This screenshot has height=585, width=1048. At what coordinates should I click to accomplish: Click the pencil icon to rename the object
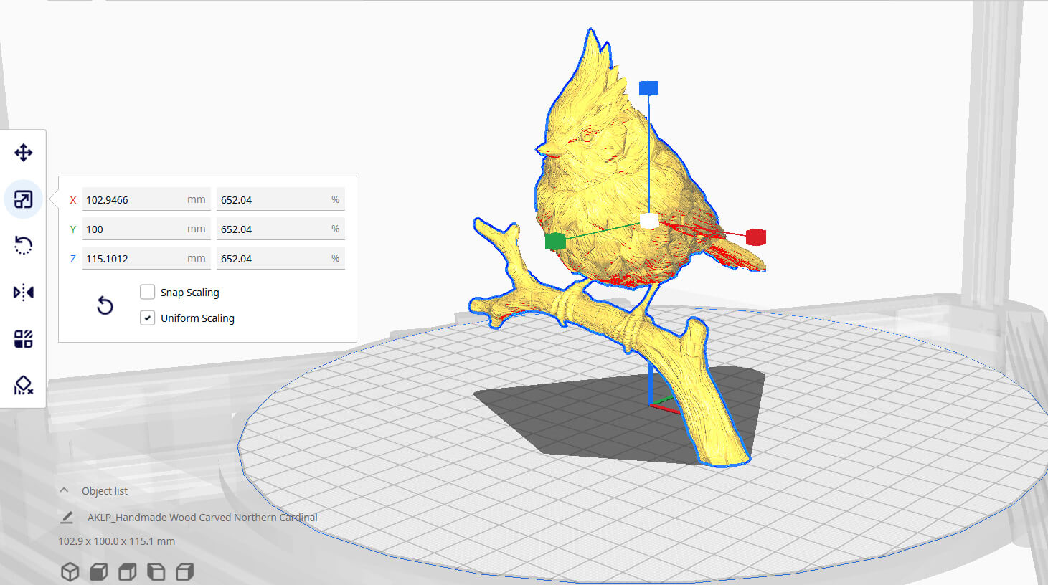(67, 517)
